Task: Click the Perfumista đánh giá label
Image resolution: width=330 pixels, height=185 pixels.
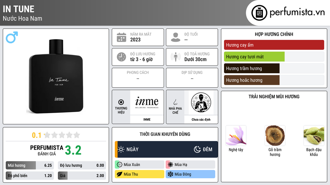Action: [47, 150]
